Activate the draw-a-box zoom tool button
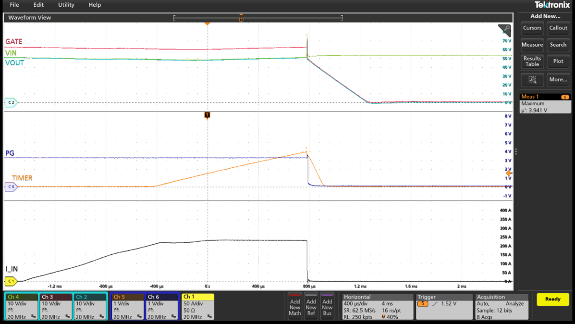 (x=532, y=80)
